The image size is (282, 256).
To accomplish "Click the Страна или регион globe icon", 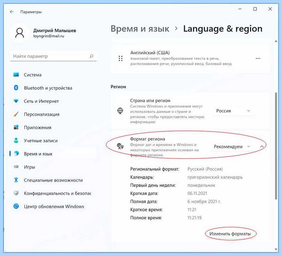I will [120, 111].
